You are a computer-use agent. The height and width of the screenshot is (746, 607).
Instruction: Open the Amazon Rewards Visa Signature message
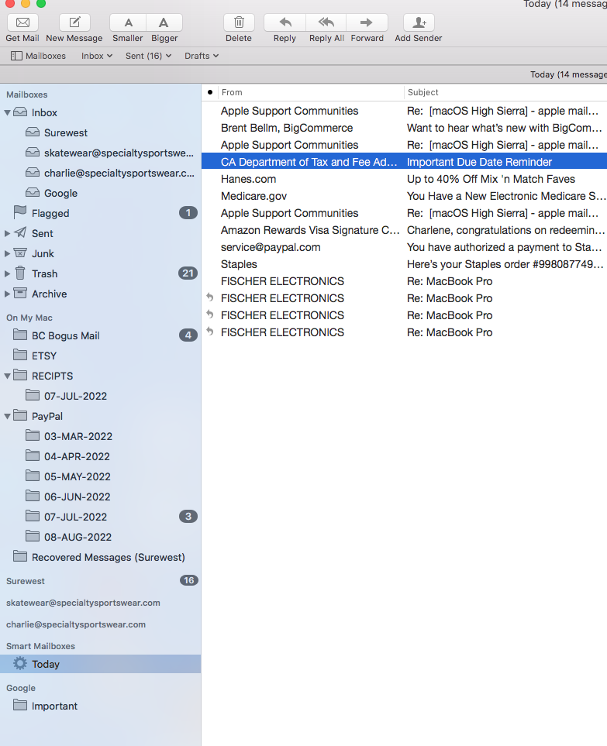click(404, 230)
